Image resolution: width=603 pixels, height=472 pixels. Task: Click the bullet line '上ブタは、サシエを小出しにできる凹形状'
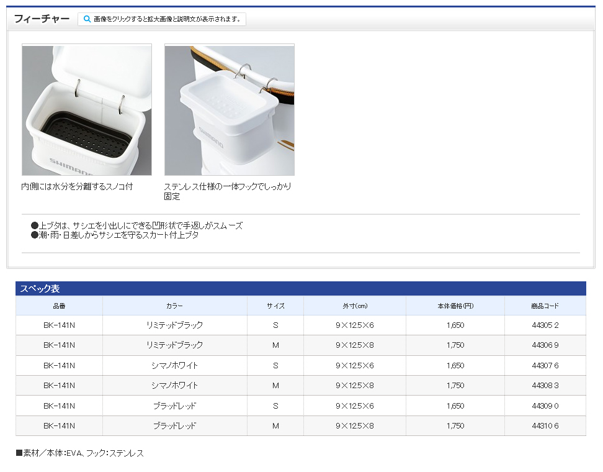point(137,225)
